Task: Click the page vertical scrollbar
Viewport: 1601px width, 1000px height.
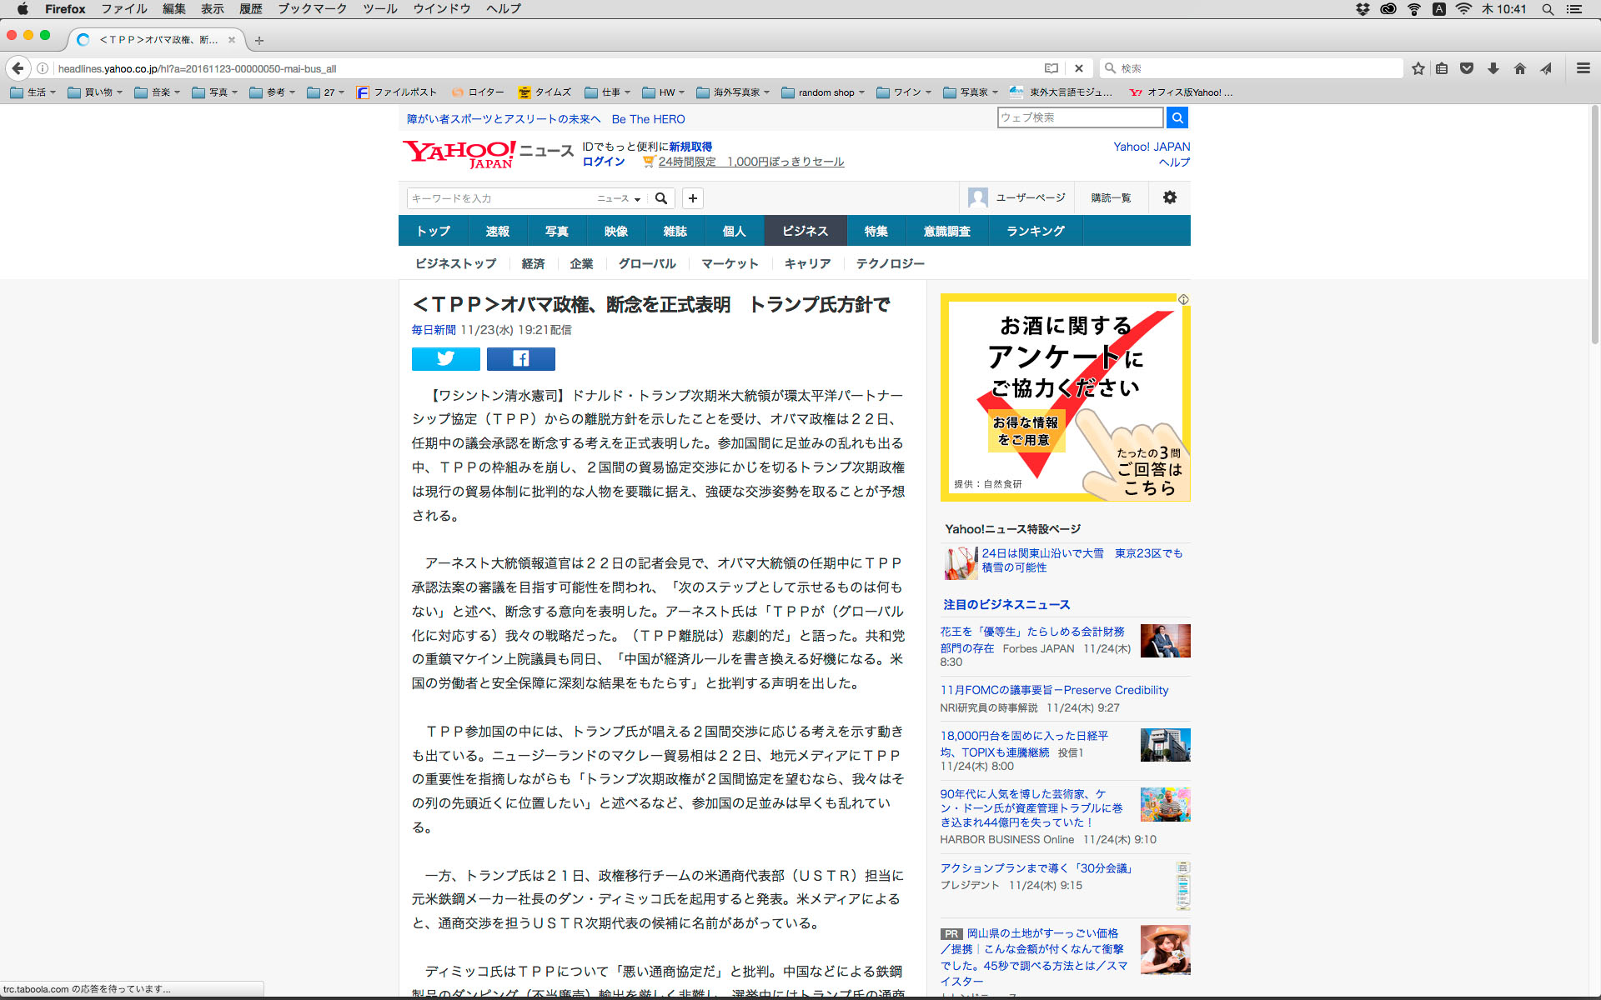Action: 1594,225
